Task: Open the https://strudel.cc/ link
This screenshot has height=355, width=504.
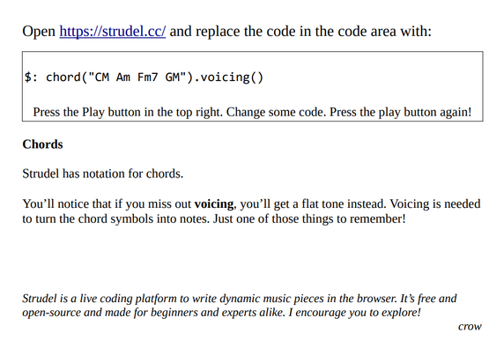Action: 113,32
